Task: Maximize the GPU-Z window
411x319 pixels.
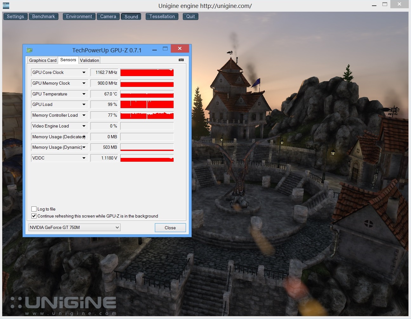Action: tap(165, 49)
